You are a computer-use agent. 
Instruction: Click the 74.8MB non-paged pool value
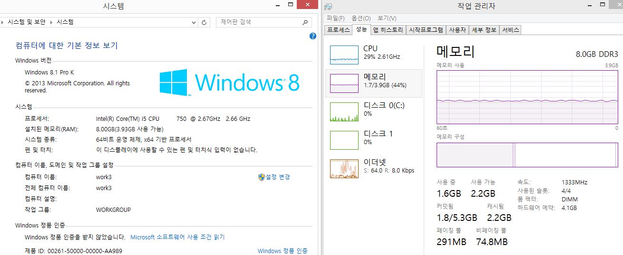492,242
